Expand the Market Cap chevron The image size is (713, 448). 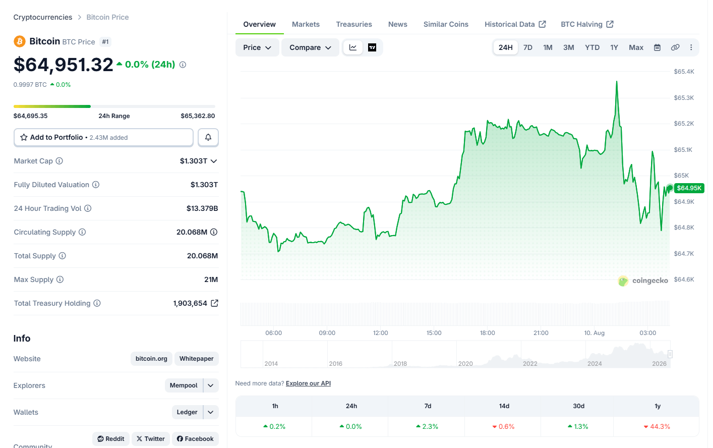(214, 161)
